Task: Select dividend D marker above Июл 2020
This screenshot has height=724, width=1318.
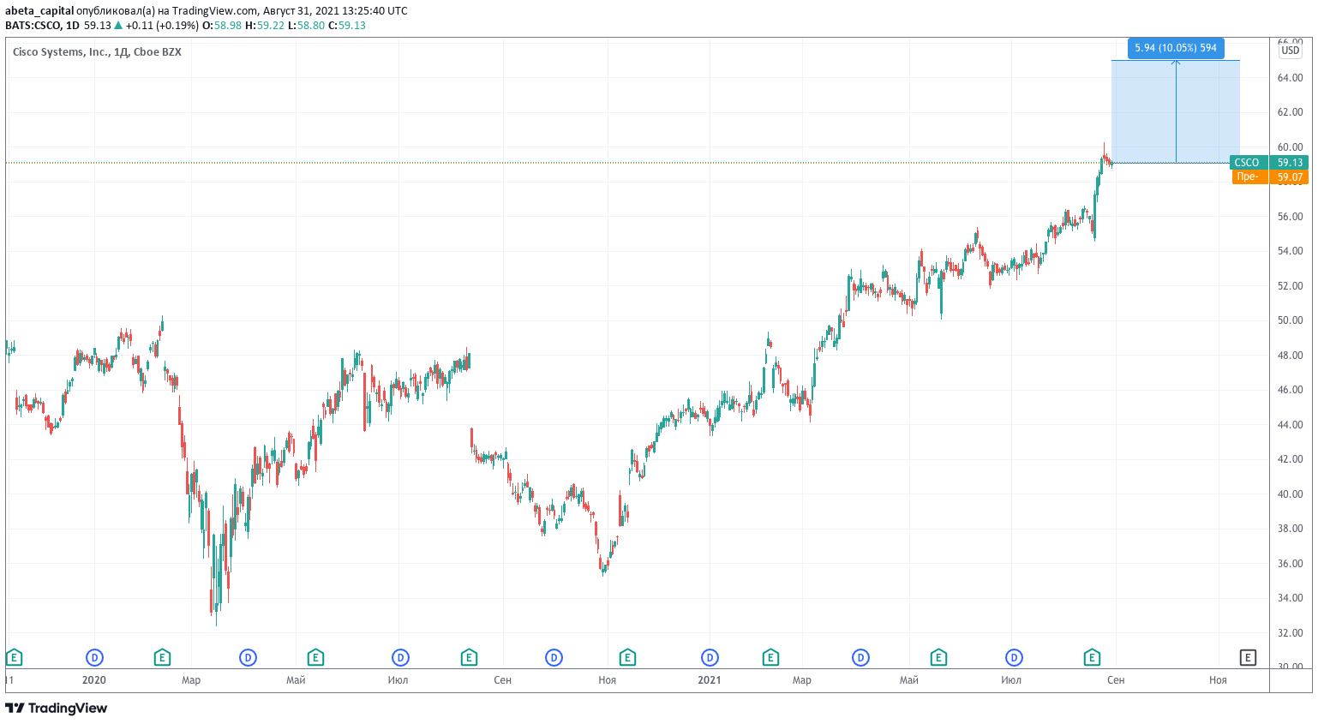Action: pos(400,657)
